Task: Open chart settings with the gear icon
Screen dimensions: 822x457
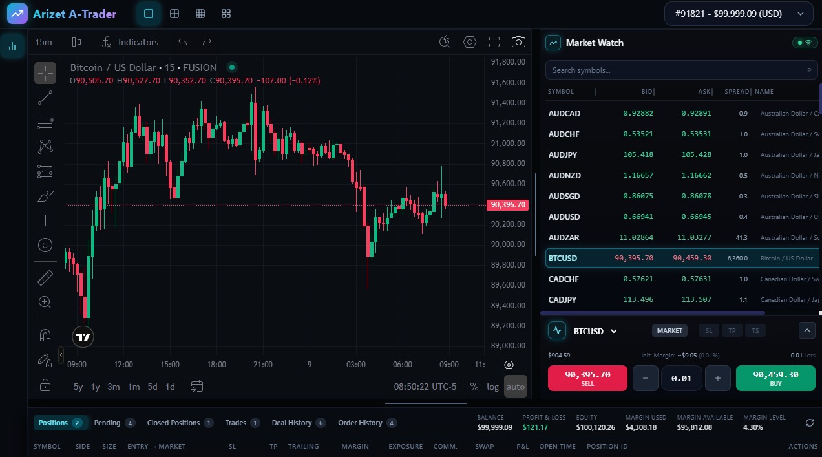Action: click(x=470, y=41)
